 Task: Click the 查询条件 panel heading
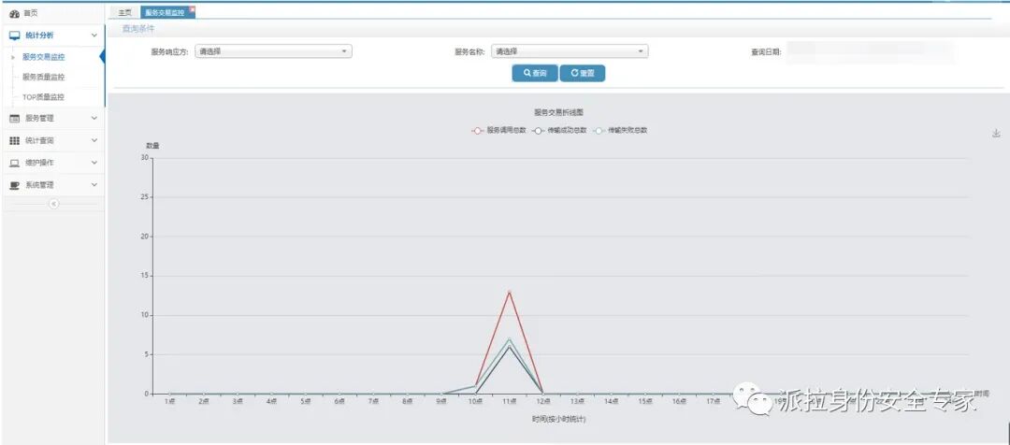pos(138,29)
